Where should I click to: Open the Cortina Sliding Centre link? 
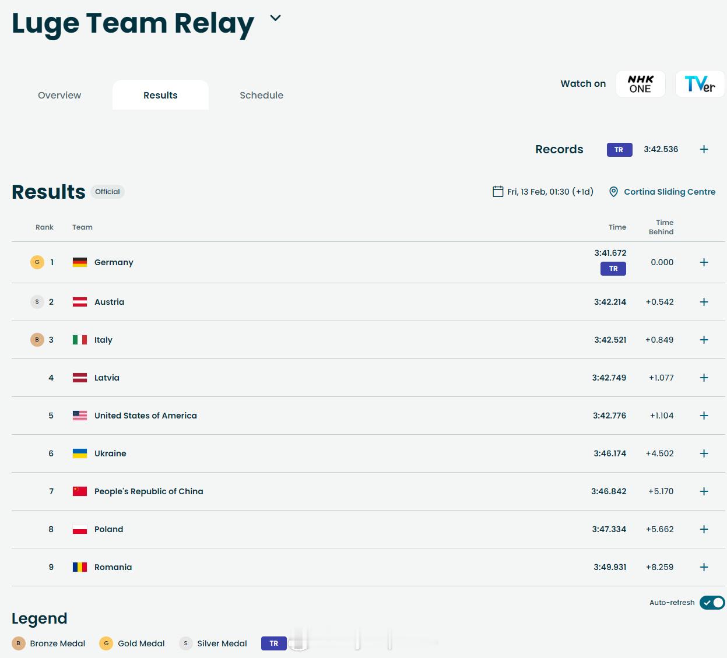coord(669,192)
